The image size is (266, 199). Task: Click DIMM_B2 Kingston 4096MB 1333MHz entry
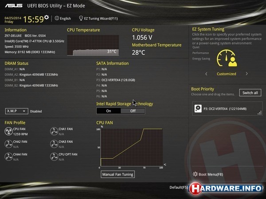click(31, 85)
